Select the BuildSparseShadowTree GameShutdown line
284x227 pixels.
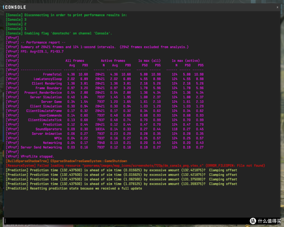point(67,161)
